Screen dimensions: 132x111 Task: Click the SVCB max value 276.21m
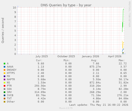point(123,95)
